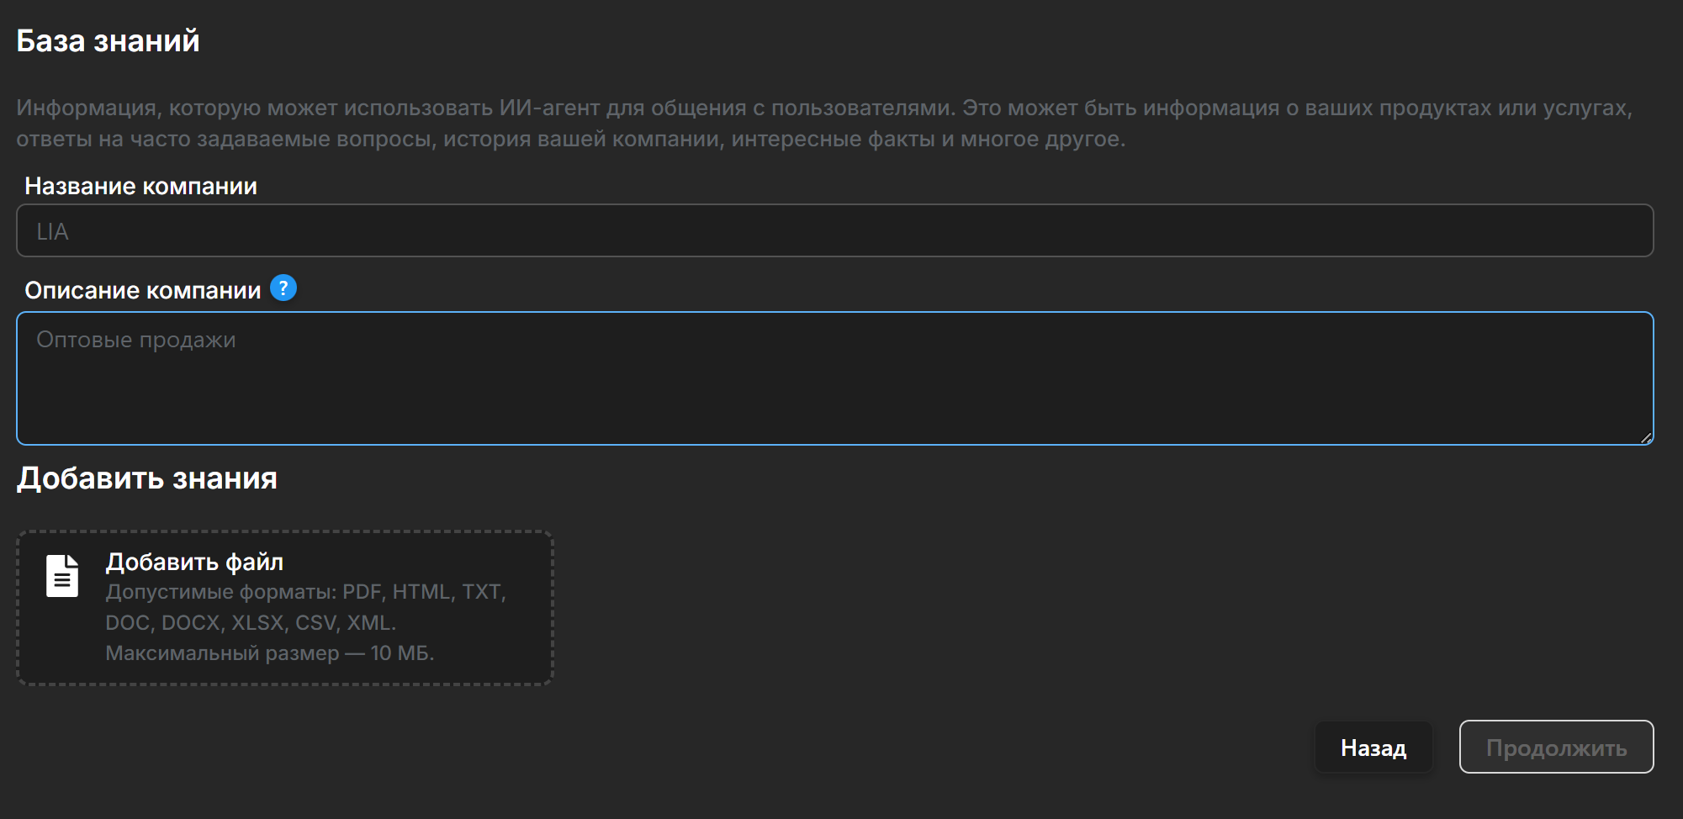Click the Допустимые форматы hint line
Viewport: 1683px width, 819px height.
click(x=305, y=592)
